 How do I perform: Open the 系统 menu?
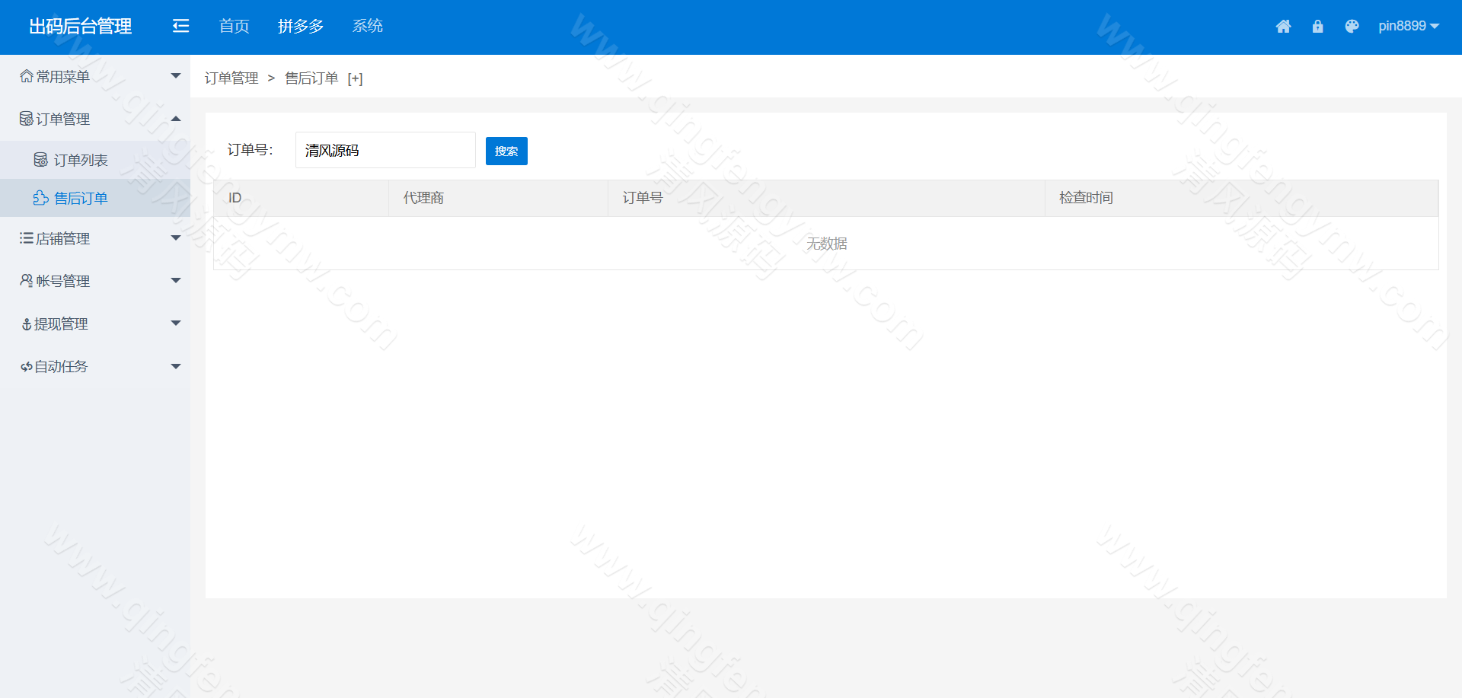tap(368, 26)
